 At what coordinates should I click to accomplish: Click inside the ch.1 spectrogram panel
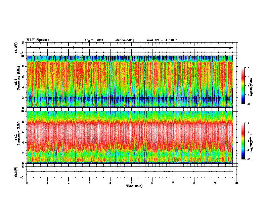click(x=129, y=82)
